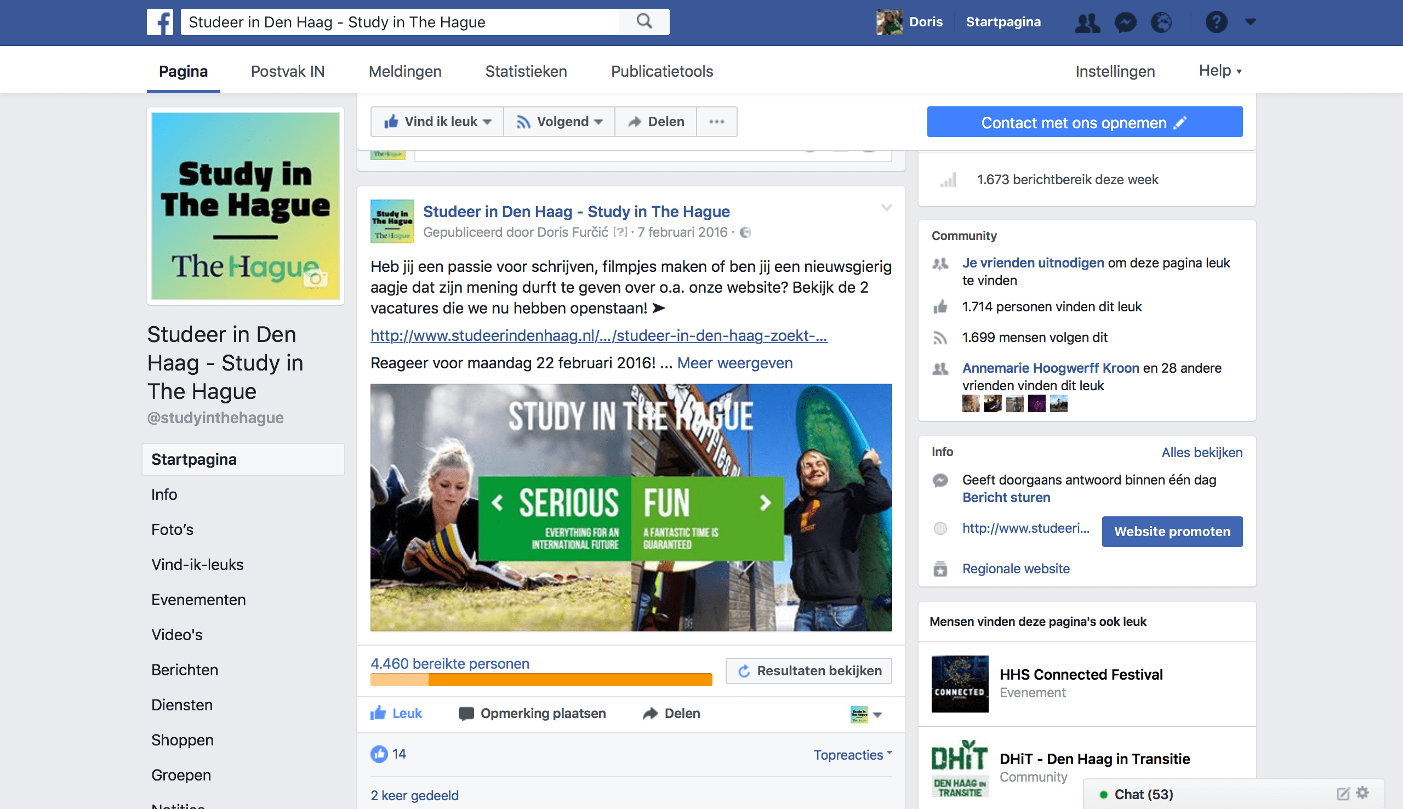The image size is (1403, 809).
Task: Open the account dropdown arrow in top bar
Action: [x=1250, y=22]
